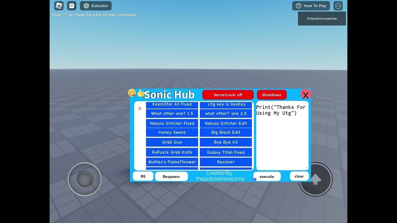Toggle the ServerLock: off button

click(228, 95)
